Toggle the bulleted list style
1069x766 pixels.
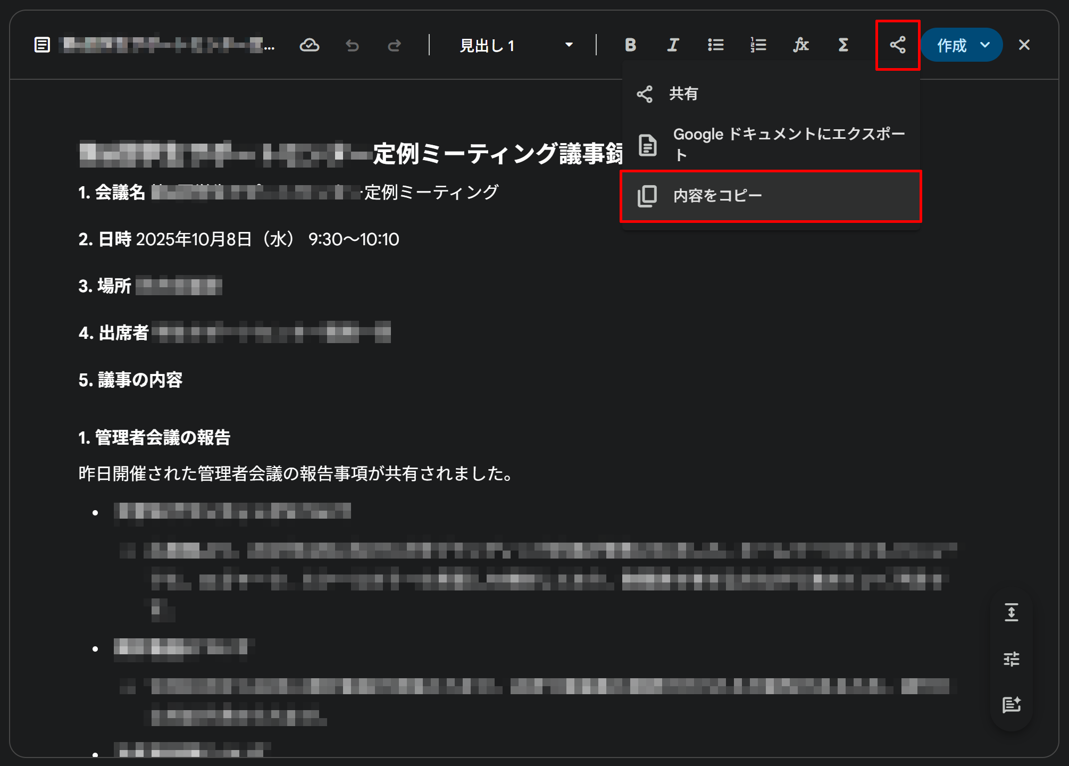pos(715,45)
